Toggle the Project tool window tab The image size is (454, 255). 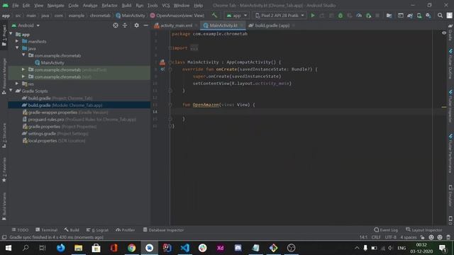coord(4,35)
